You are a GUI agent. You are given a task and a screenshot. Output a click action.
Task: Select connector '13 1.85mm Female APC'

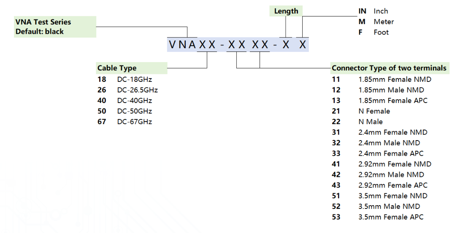point(379,101)
